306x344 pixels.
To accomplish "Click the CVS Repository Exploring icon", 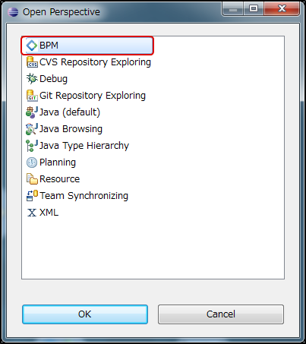I will coord(32,62).
